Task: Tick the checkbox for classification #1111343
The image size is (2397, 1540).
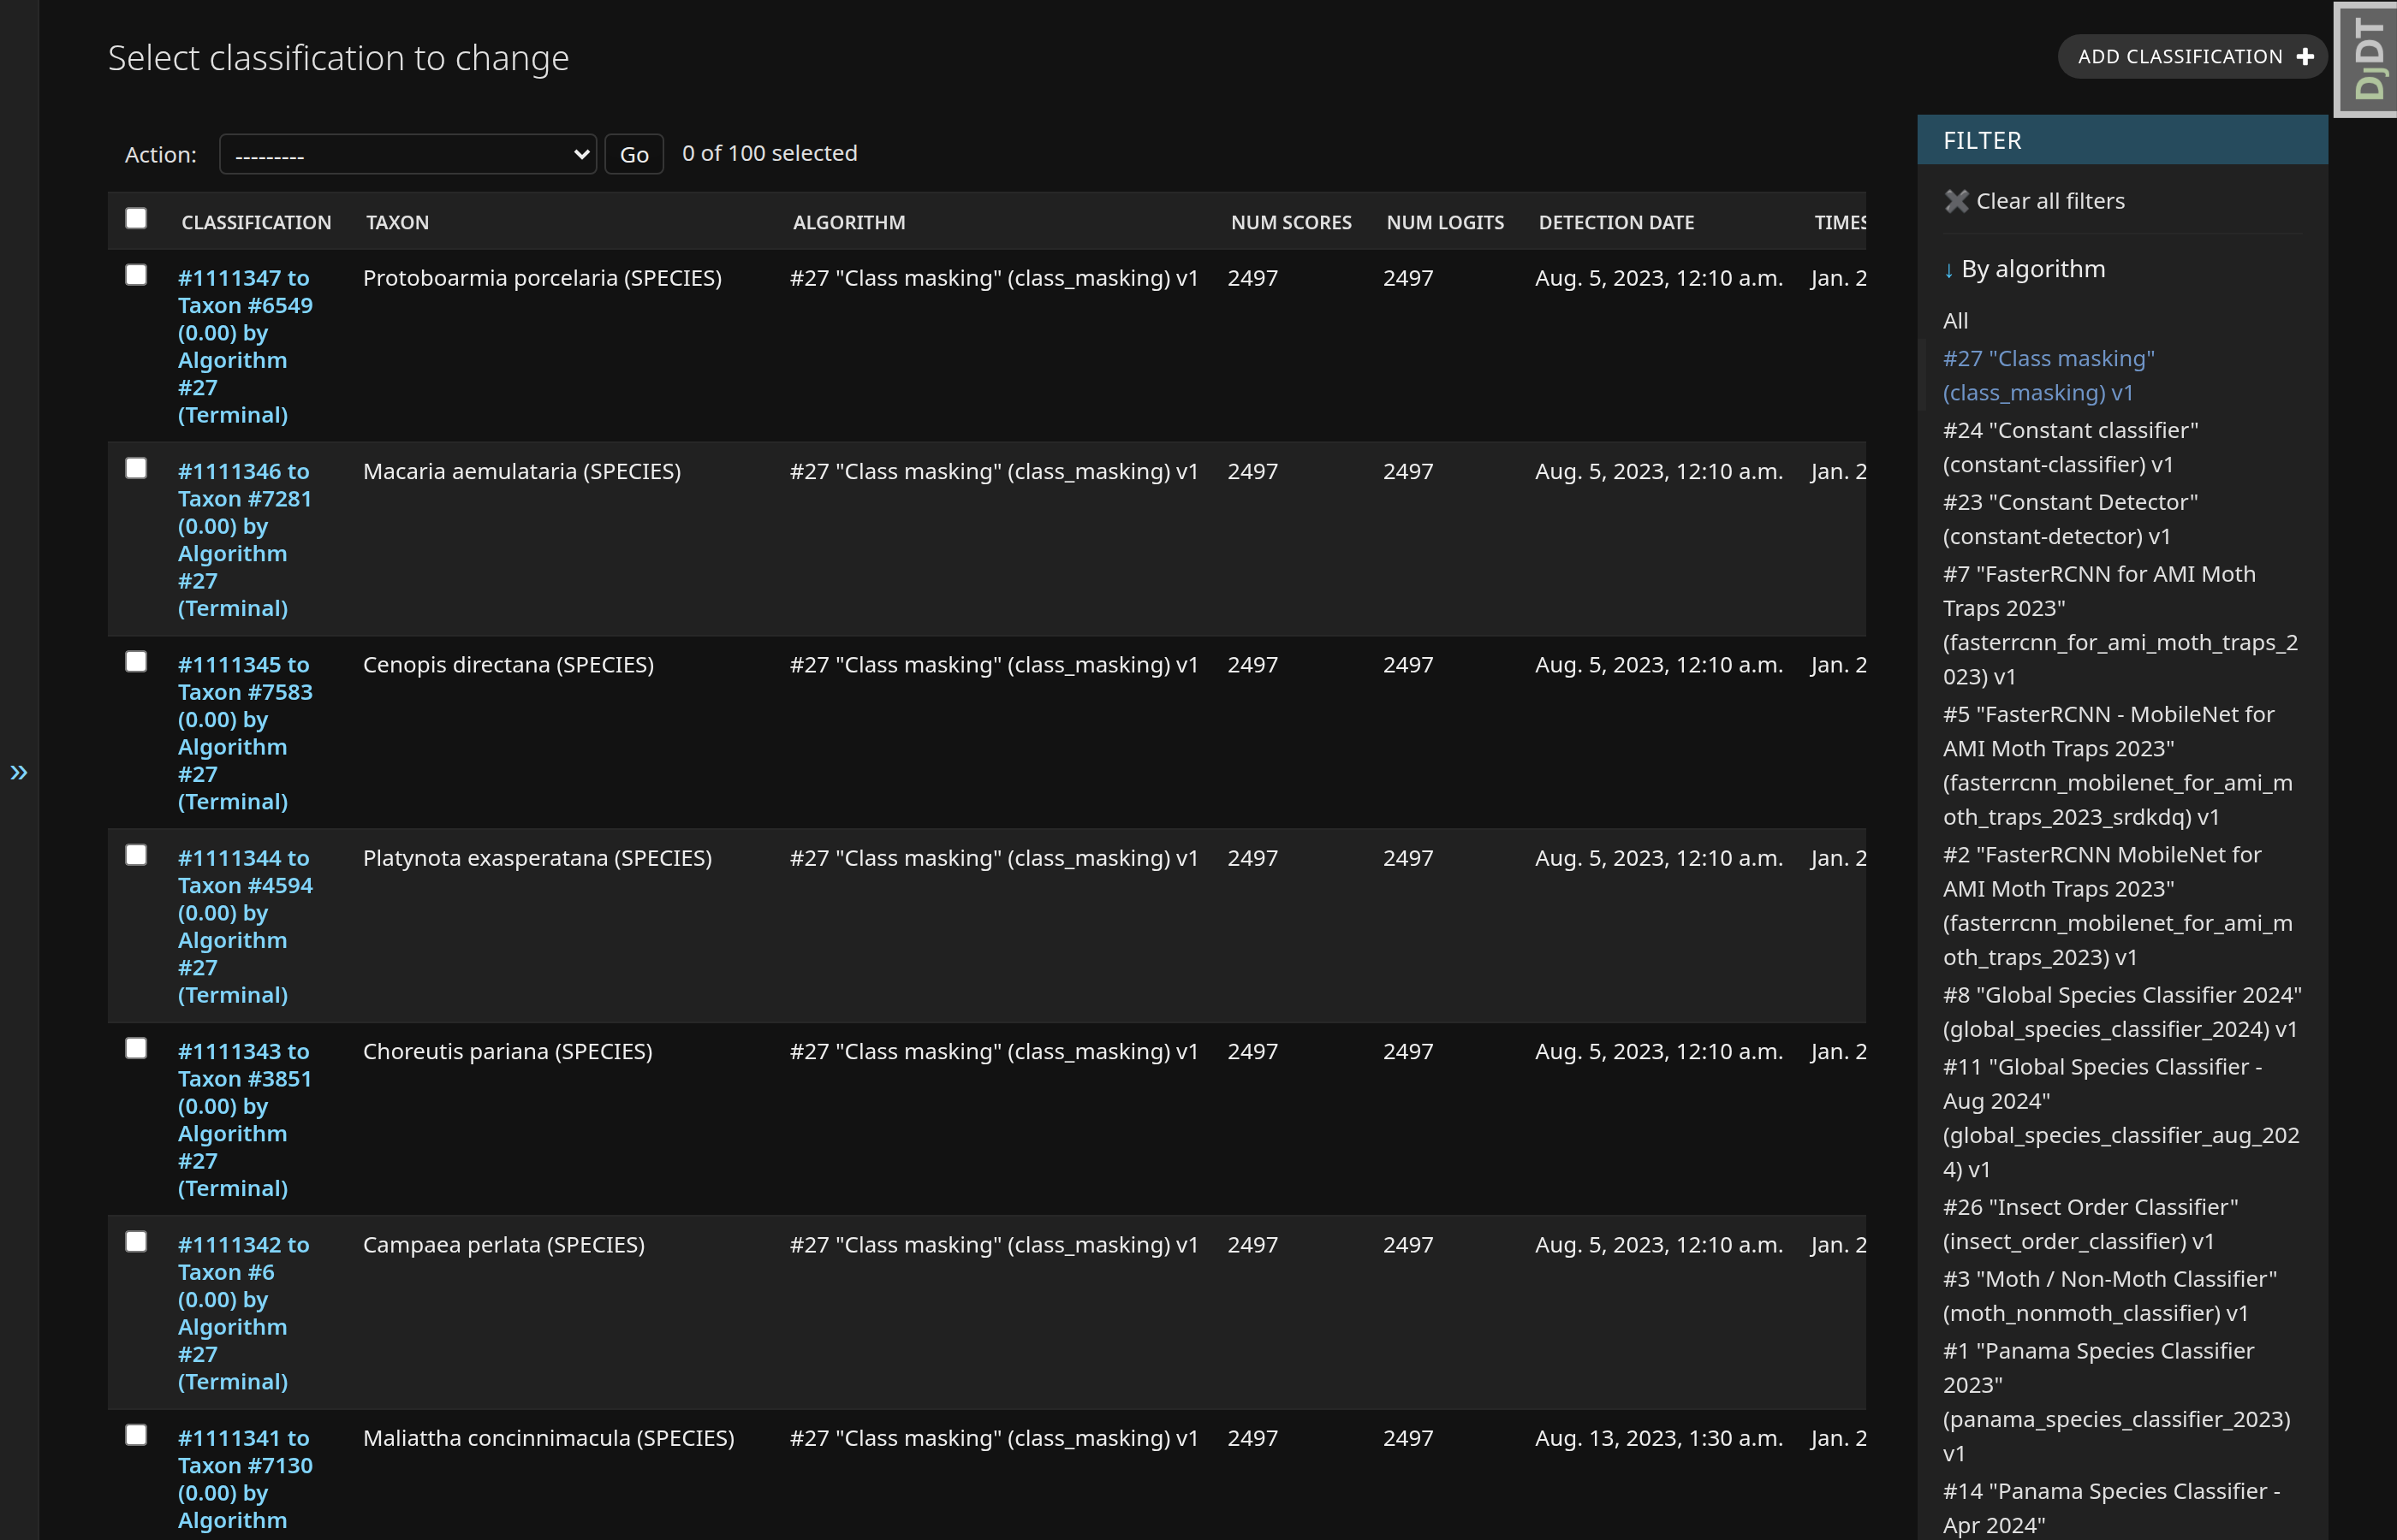Action: [136, 1049]
